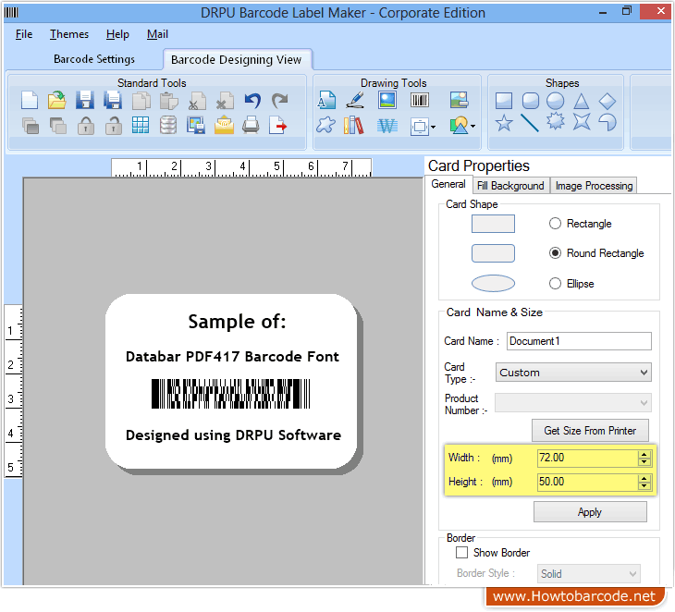Select 'Designed using DRPU Software' text
Screen dimensions: 675x612
tap(233, 435)
